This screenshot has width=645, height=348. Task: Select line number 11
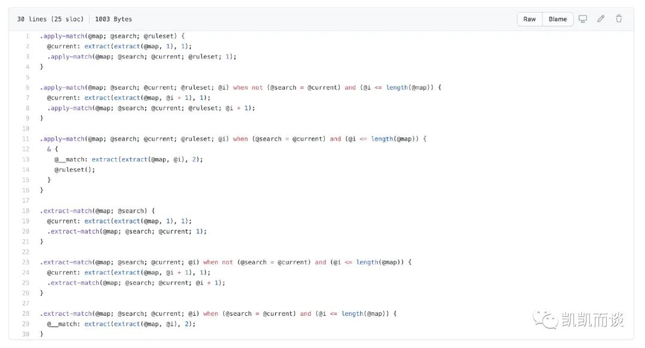[x=26, y=139]
